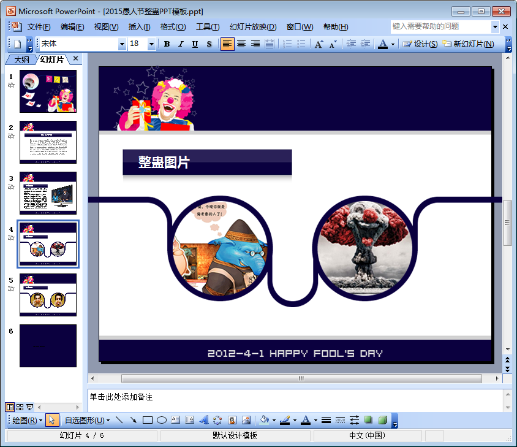Insert a horizontal text box
Screen dimensions: 517x447
point(176,420)
